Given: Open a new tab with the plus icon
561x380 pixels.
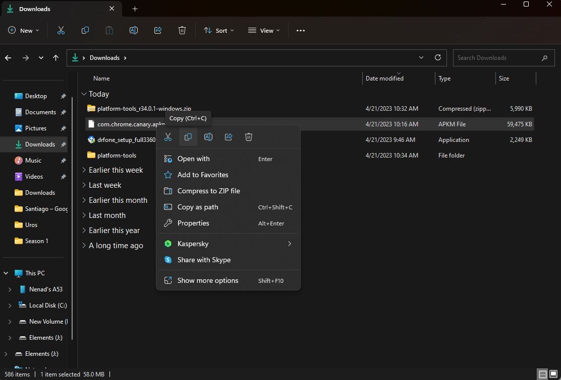Looking at the screenshot, I should pos(134,9).
